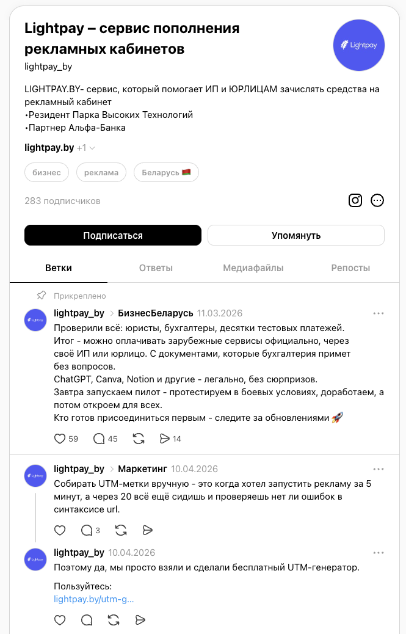Open the Ответы tab

pyautogui.click(x=155, y=268)
